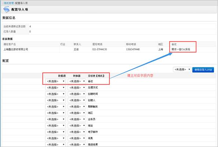This screenshot has height=147, width=218.
Task: Click the 电子邮件 target field label
Action: (93, 132)
